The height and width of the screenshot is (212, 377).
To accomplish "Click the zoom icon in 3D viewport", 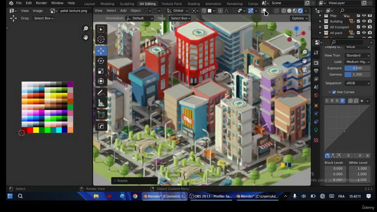I will click(x=305, y=52).
